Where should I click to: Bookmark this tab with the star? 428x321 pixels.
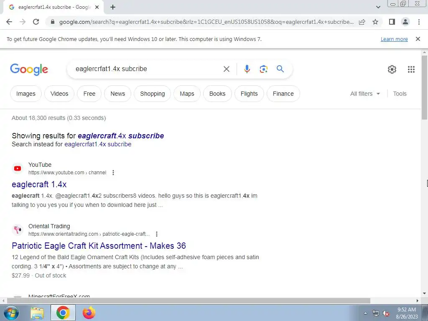click(375, 22)
